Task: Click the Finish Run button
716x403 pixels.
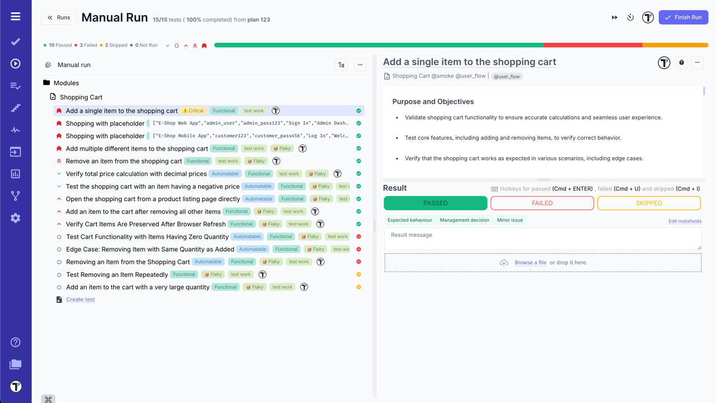Action: click(683, 17)
